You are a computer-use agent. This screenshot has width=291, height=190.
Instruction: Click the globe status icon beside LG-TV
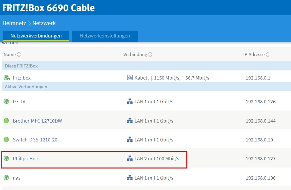point(6,101)
